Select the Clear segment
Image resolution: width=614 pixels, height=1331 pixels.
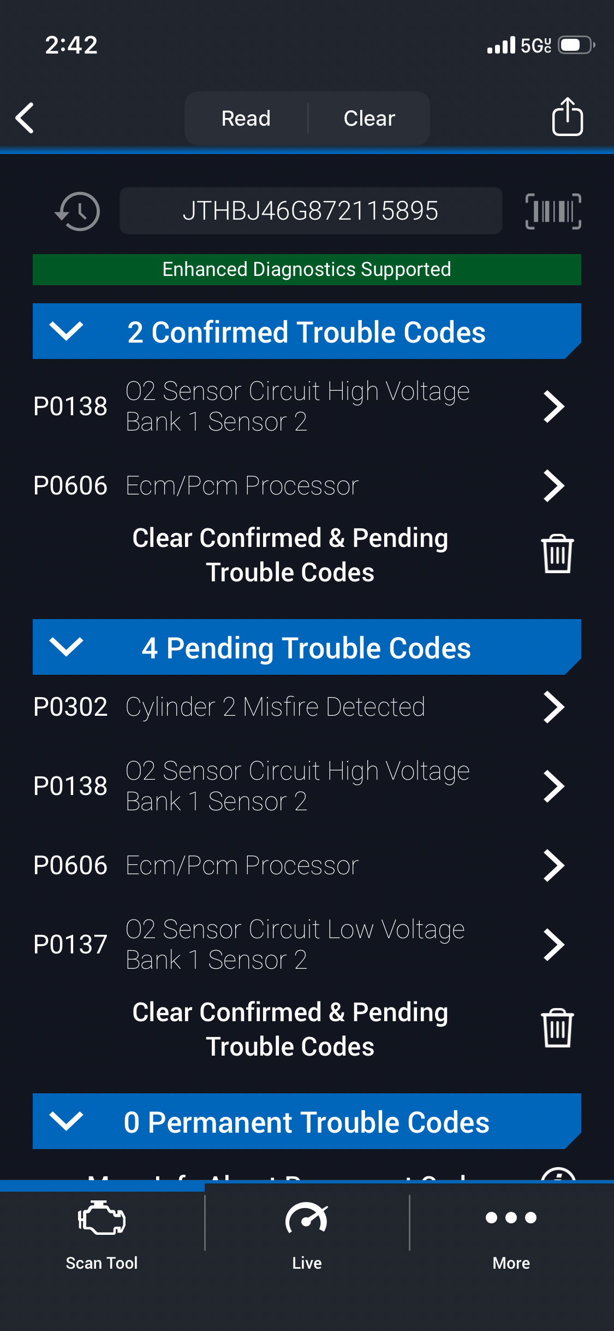(x=369, y=118)
